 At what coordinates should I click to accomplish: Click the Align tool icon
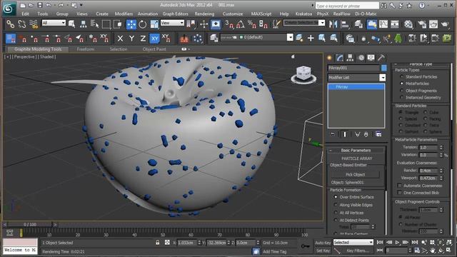point(345,24)
